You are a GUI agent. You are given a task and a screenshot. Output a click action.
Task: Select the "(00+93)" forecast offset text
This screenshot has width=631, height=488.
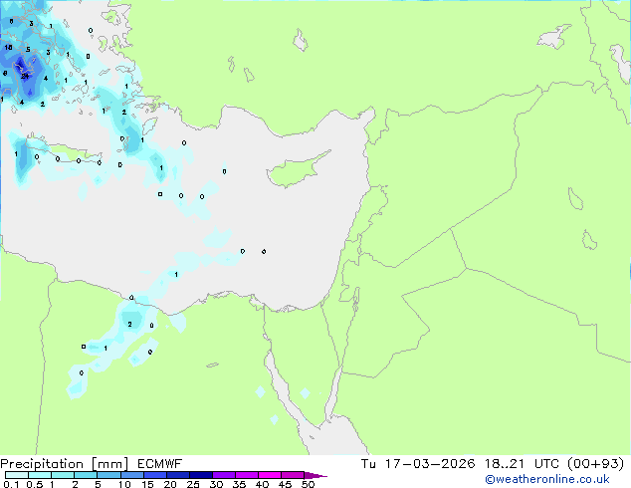pos(596,464)
